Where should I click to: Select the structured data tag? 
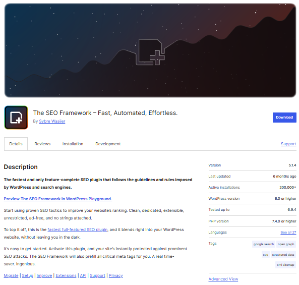click(x=283, y=255)
